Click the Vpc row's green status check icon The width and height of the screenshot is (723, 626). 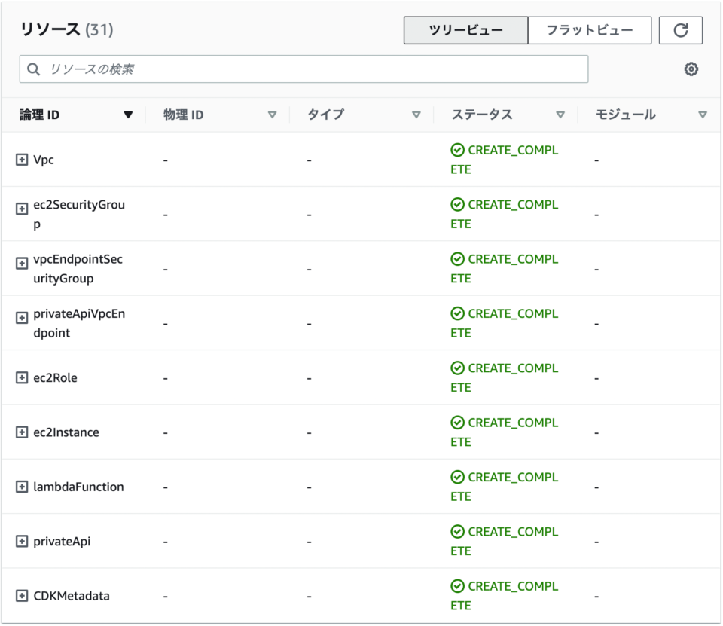tap(457, 150)
